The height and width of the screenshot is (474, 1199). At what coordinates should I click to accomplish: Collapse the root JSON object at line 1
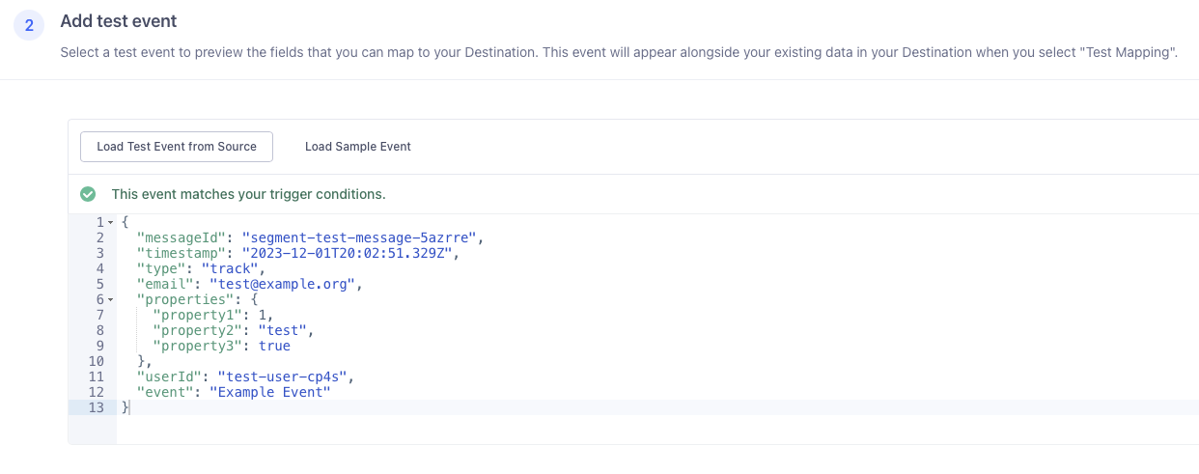pos(110,223)
